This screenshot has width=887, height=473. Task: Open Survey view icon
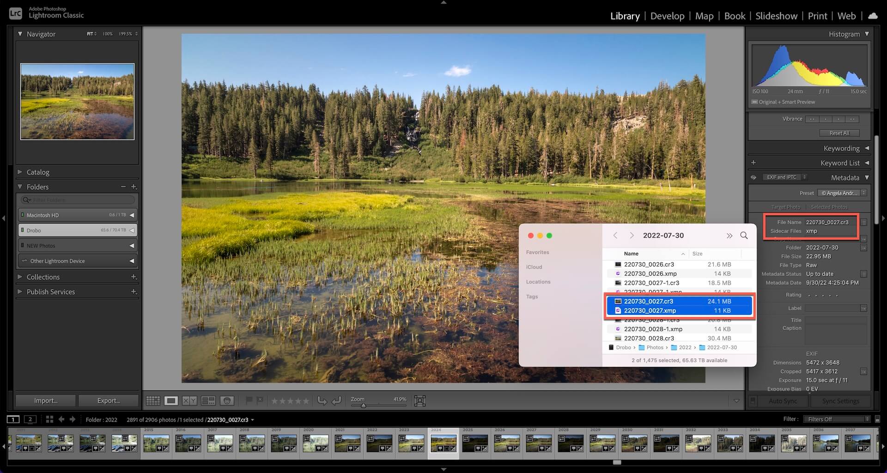208,400
